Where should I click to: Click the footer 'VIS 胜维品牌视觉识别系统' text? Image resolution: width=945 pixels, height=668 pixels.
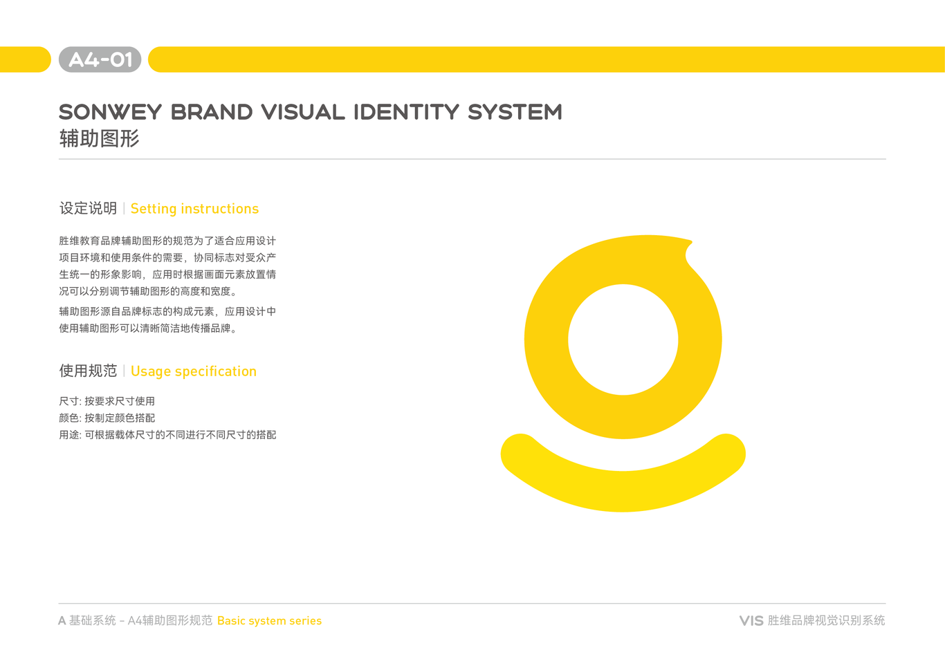812,621
